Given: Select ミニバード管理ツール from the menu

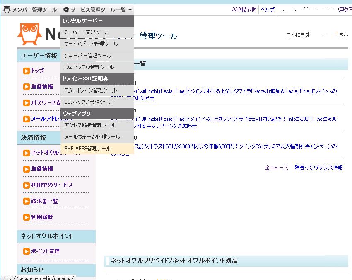Looking at the screenshot, I should (x=87, y=32).
